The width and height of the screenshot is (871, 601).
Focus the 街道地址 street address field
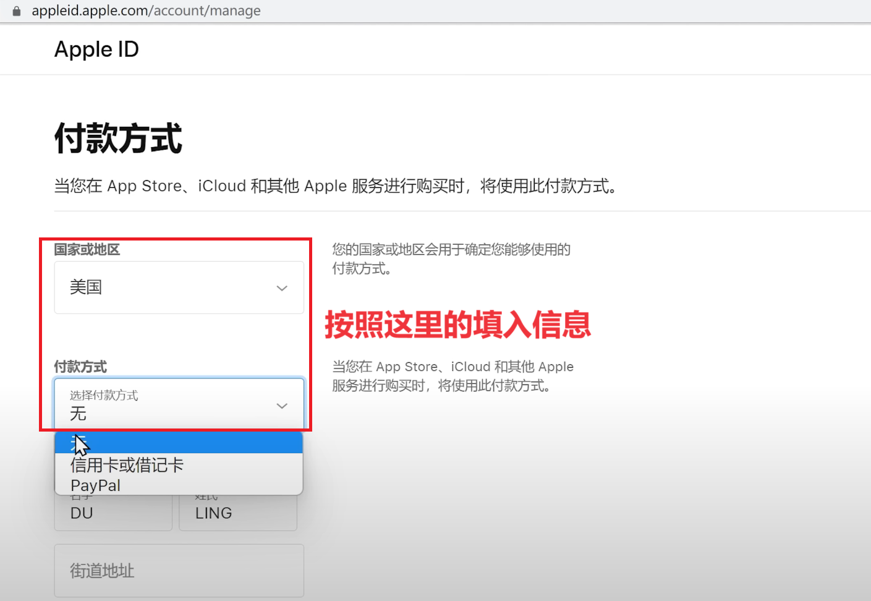click(x=179, y=571)
